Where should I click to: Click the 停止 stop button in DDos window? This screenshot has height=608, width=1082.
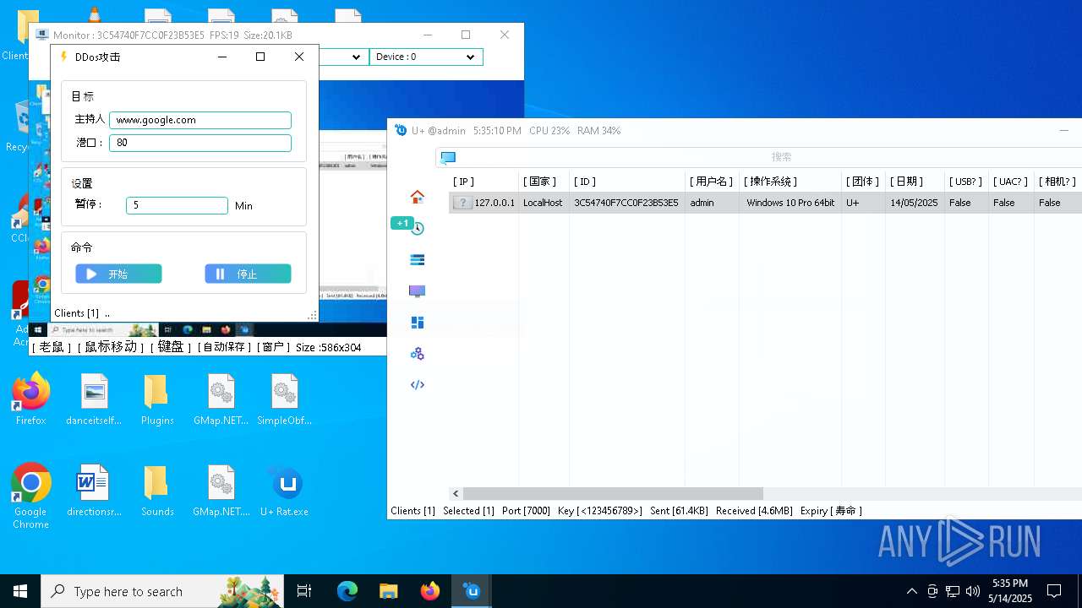[x=248, y=274]
